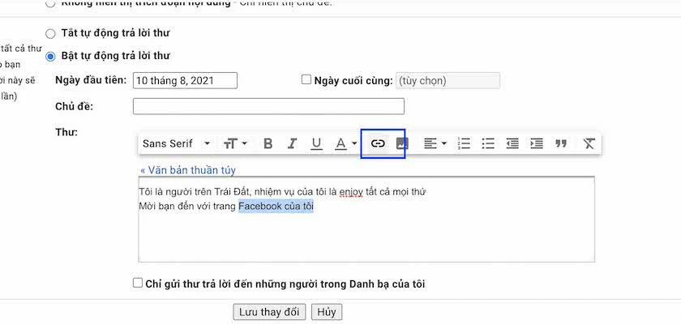Click the highlighted text Facebook của tôi
This screenshot has width=681, height=324.
click(276, 207)
